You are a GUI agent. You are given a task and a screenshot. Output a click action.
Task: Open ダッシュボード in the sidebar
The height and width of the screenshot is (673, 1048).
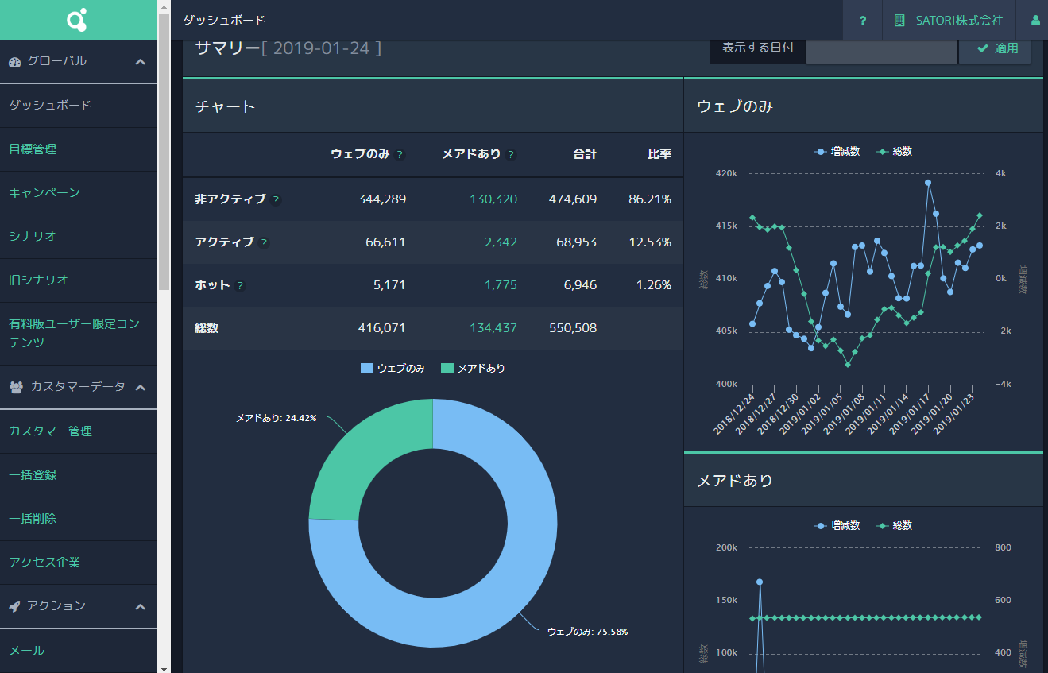[79, 105]
